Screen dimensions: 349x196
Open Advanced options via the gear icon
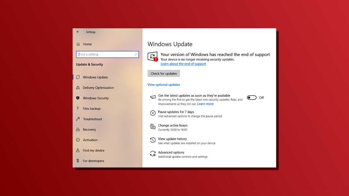click(153, 154)
